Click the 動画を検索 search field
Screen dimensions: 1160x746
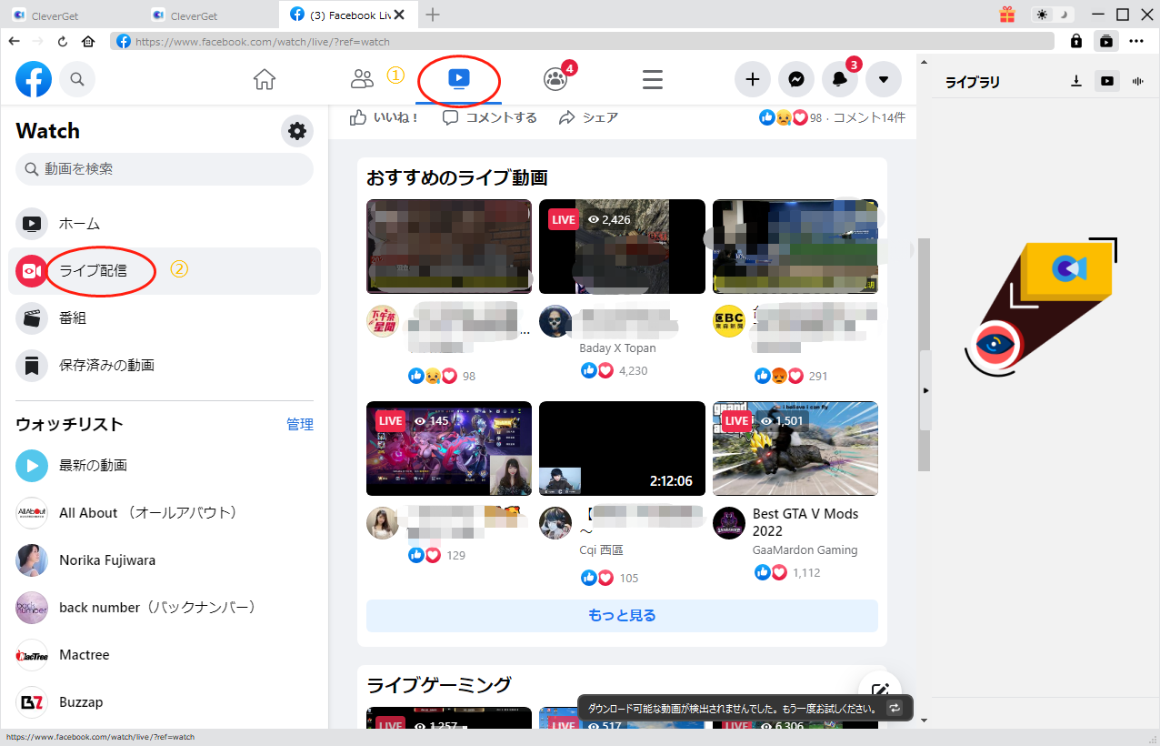tap(164, 169)
